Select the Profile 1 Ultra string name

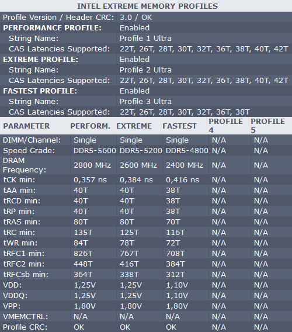(x=145, y=39)
